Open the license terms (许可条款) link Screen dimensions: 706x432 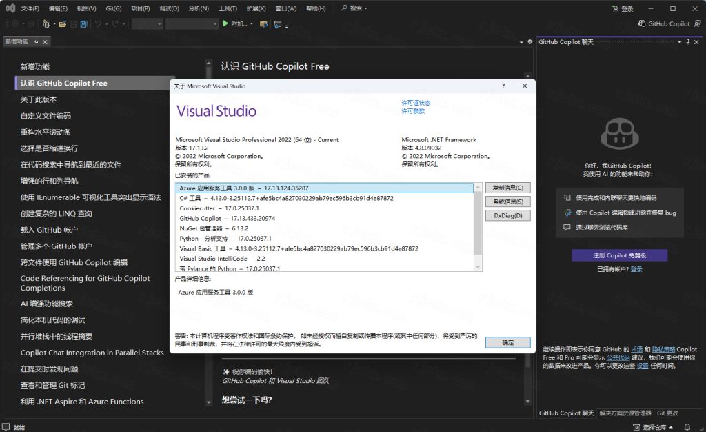413,111
